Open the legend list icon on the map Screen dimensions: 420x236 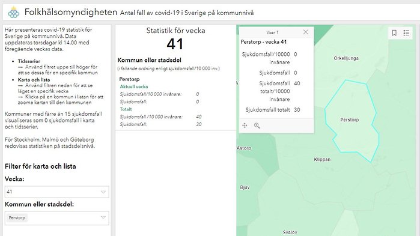[406, 33]
